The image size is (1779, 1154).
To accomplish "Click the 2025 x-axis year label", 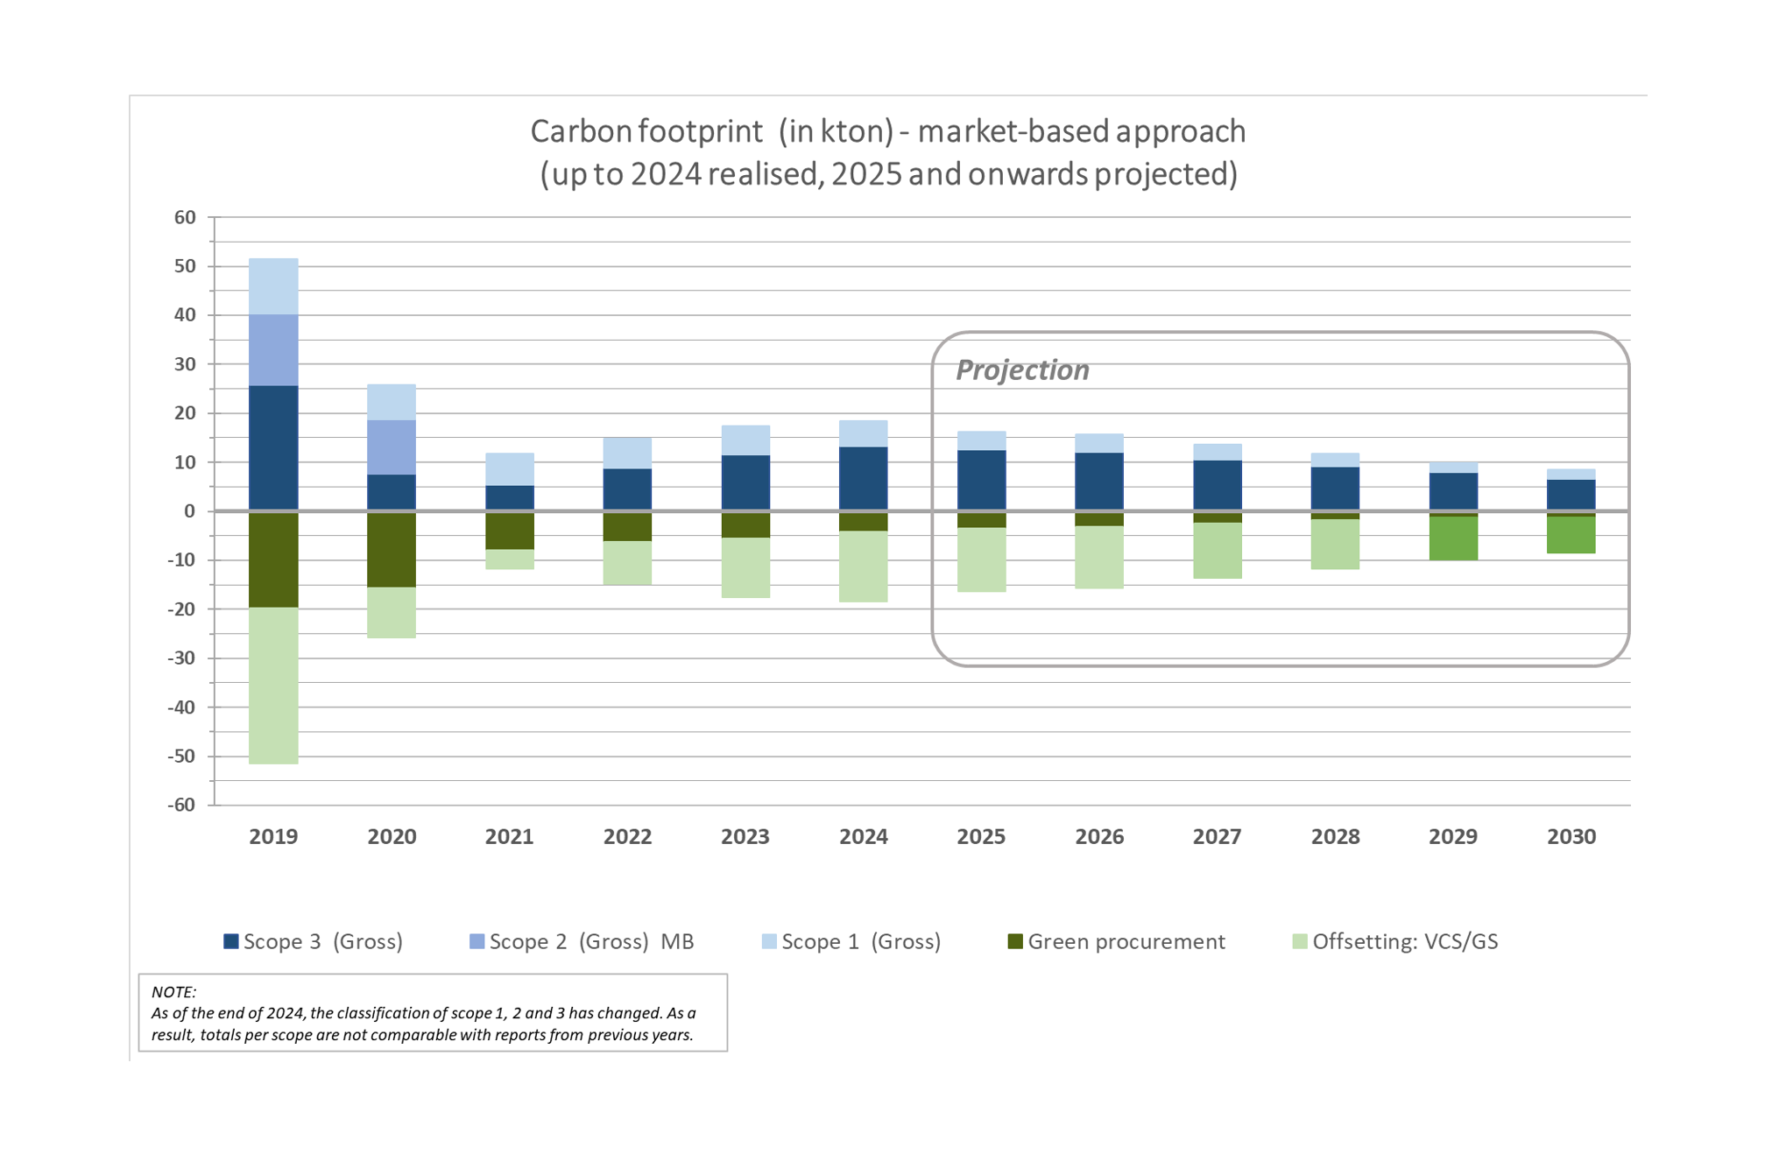I will point(981,837).
